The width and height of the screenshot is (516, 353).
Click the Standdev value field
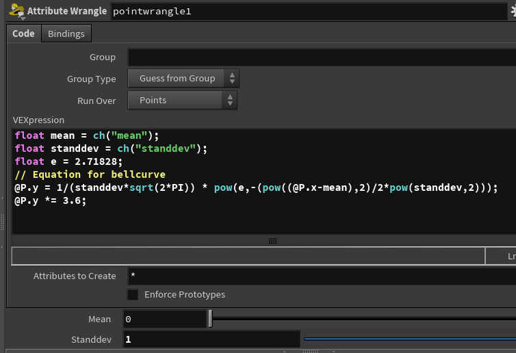(x=211, y=339)
